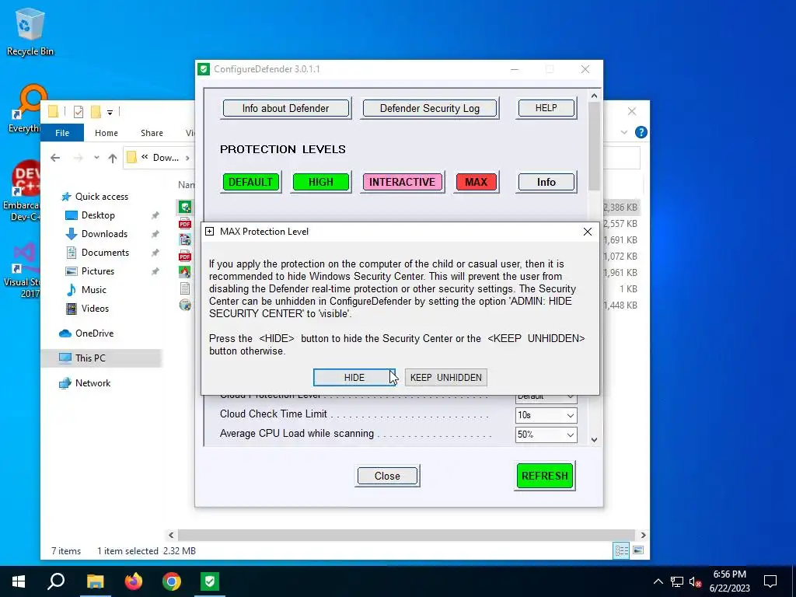This screenshot has height=597, width=796.
Task: Click ConfigureDefender scrollbar down arrow
Action: (594, 440)
